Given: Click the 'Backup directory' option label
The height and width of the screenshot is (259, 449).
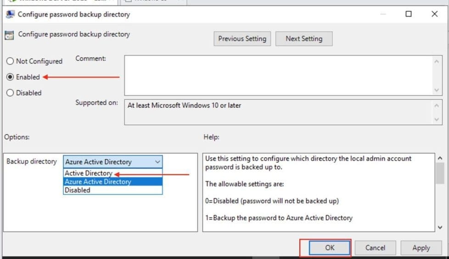Looking at the screenshot, I should pyautogui.click(x=32, y=161).
